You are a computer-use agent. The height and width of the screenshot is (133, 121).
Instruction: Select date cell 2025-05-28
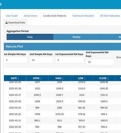click(x=15, y=88)
